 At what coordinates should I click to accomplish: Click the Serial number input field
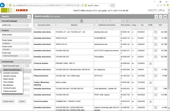pyautogui.click(x=16, y=37)
